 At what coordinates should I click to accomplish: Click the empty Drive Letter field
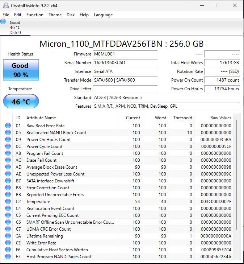[125, 89]
